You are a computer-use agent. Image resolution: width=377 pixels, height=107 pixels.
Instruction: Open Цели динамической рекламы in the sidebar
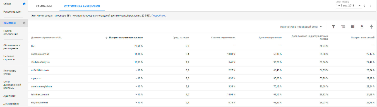12,85
